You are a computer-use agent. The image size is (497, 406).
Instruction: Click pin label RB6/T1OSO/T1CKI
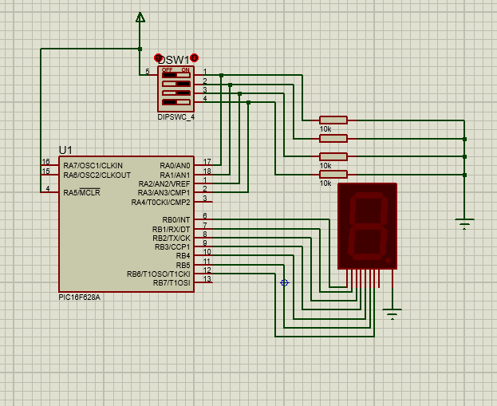pyautogui.click(x=159, y=274)
